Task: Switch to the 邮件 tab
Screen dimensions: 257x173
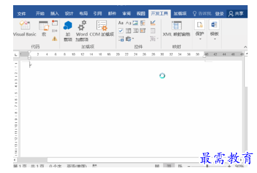Action: [x=112, y=14]
